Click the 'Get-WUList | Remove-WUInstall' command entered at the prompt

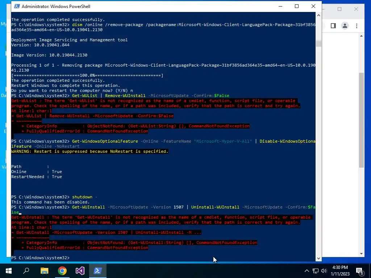pos(150,96)
